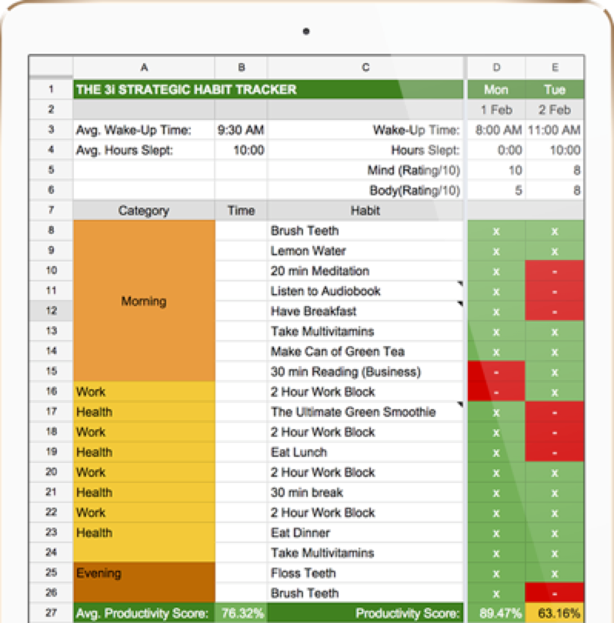Click 'Take Multivitamins' habit in row 13
This screenshot has height=623, width=614.
[x=365, y=331]
